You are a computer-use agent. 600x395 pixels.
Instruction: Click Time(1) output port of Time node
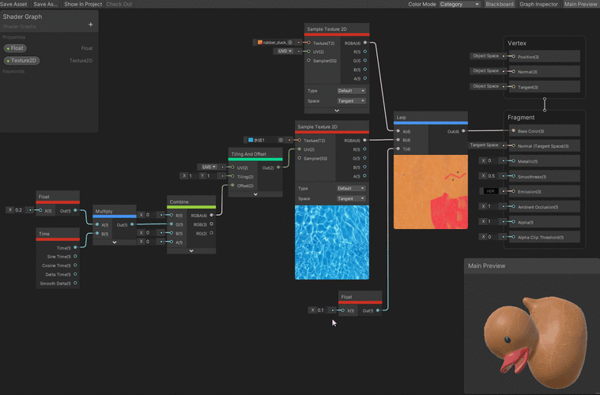[75, 248]
